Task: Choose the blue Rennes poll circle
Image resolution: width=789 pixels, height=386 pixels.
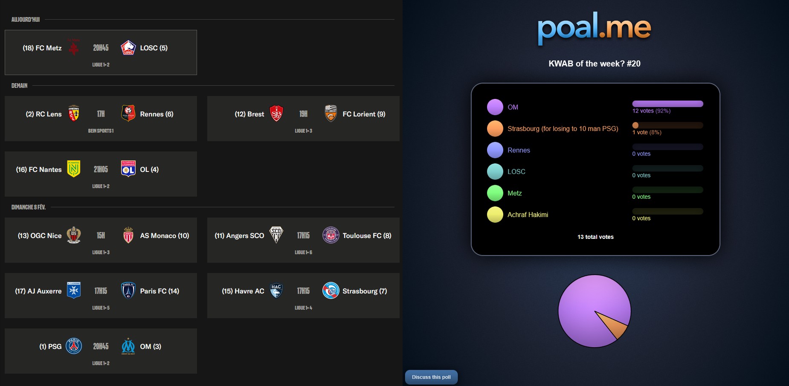Action: click(495, 150)
